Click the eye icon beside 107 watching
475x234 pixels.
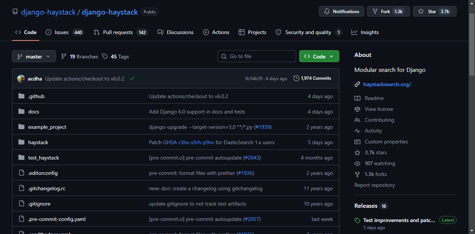[357, 163]
